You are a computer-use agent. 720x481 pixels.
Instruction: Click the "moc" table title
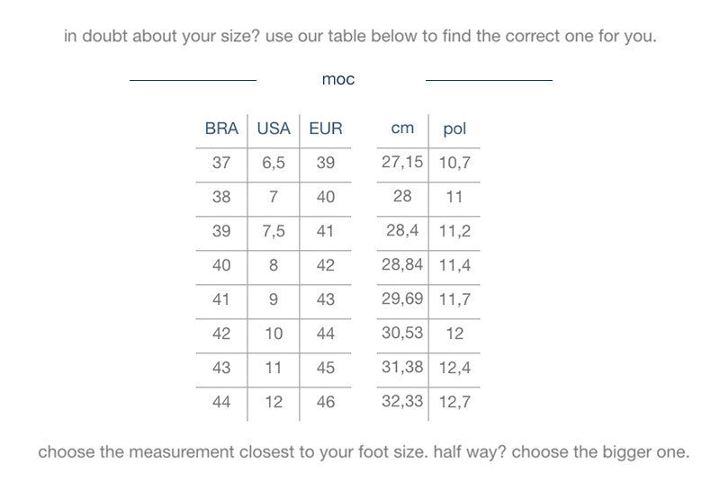point(338,79)
